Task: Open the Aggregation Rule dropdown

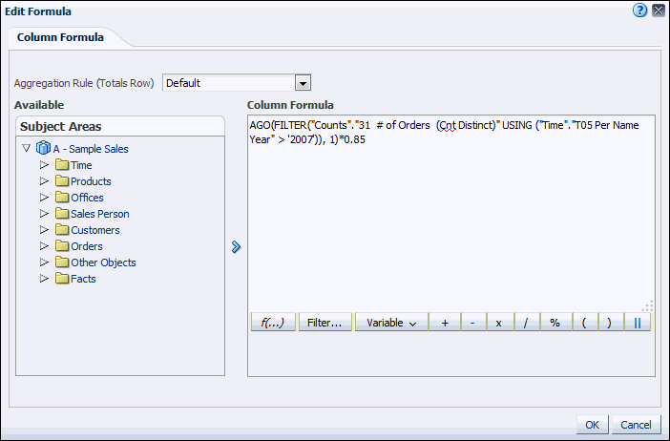Action: tap(304, 83)
